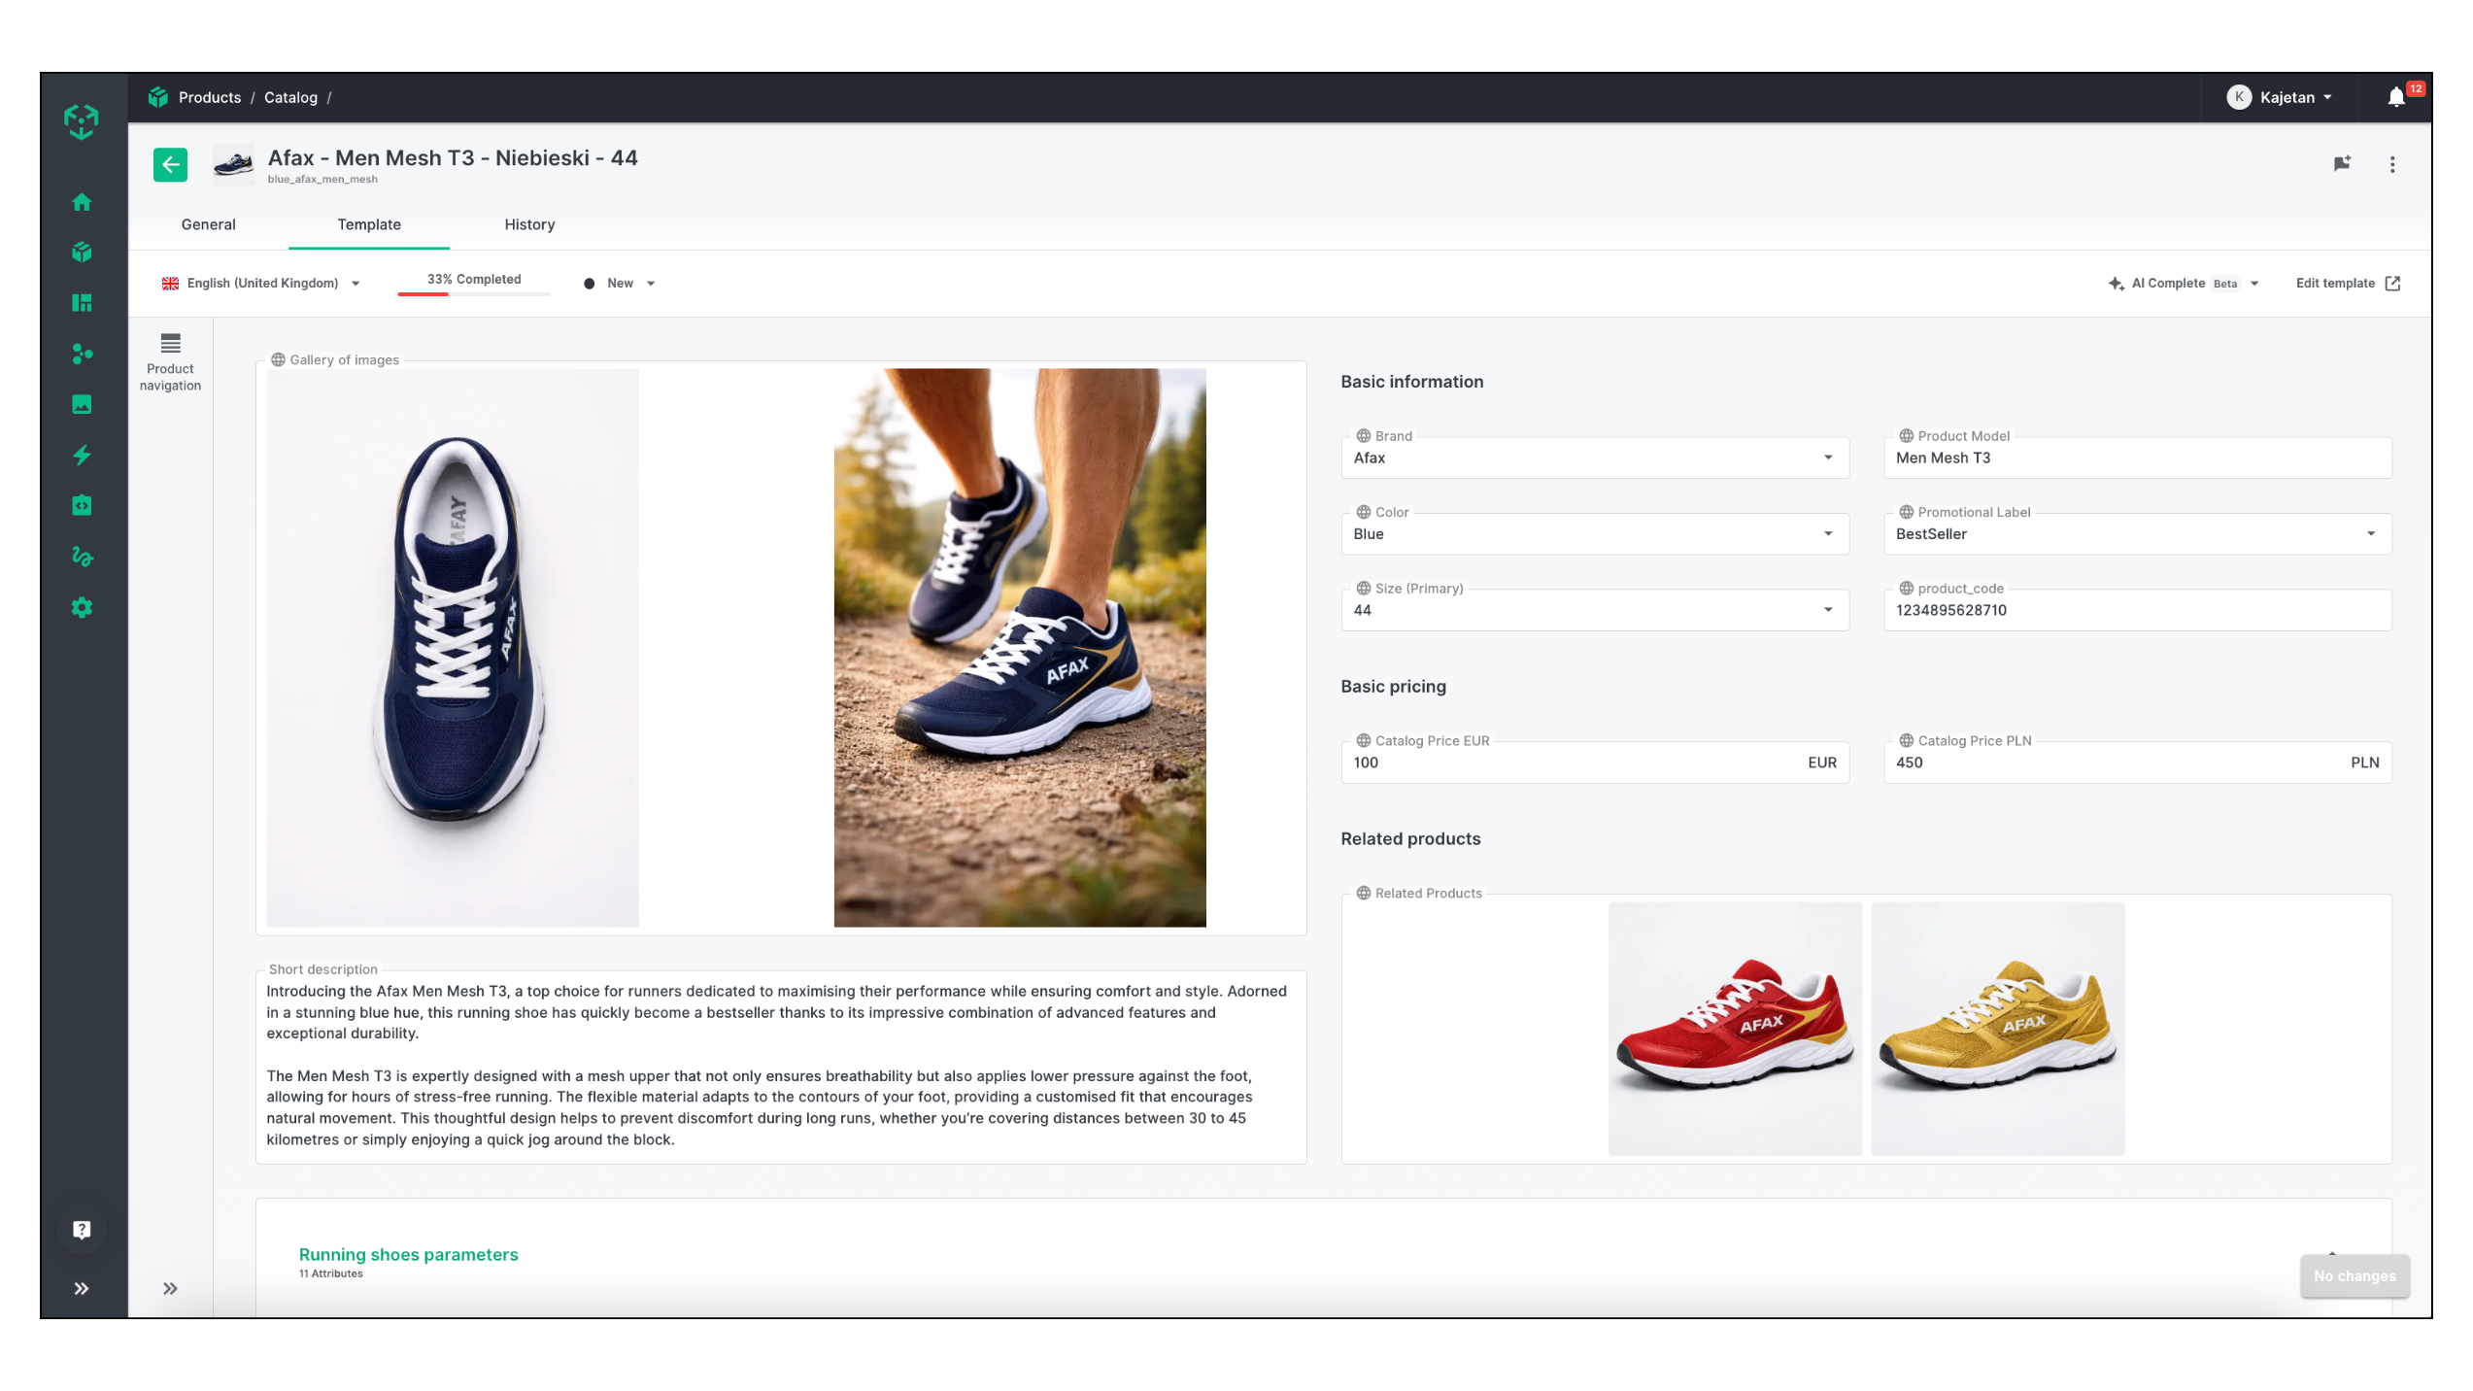Open the home icon in sidebar
The width and height of the screenshot is (2473, 1391).
82,202
